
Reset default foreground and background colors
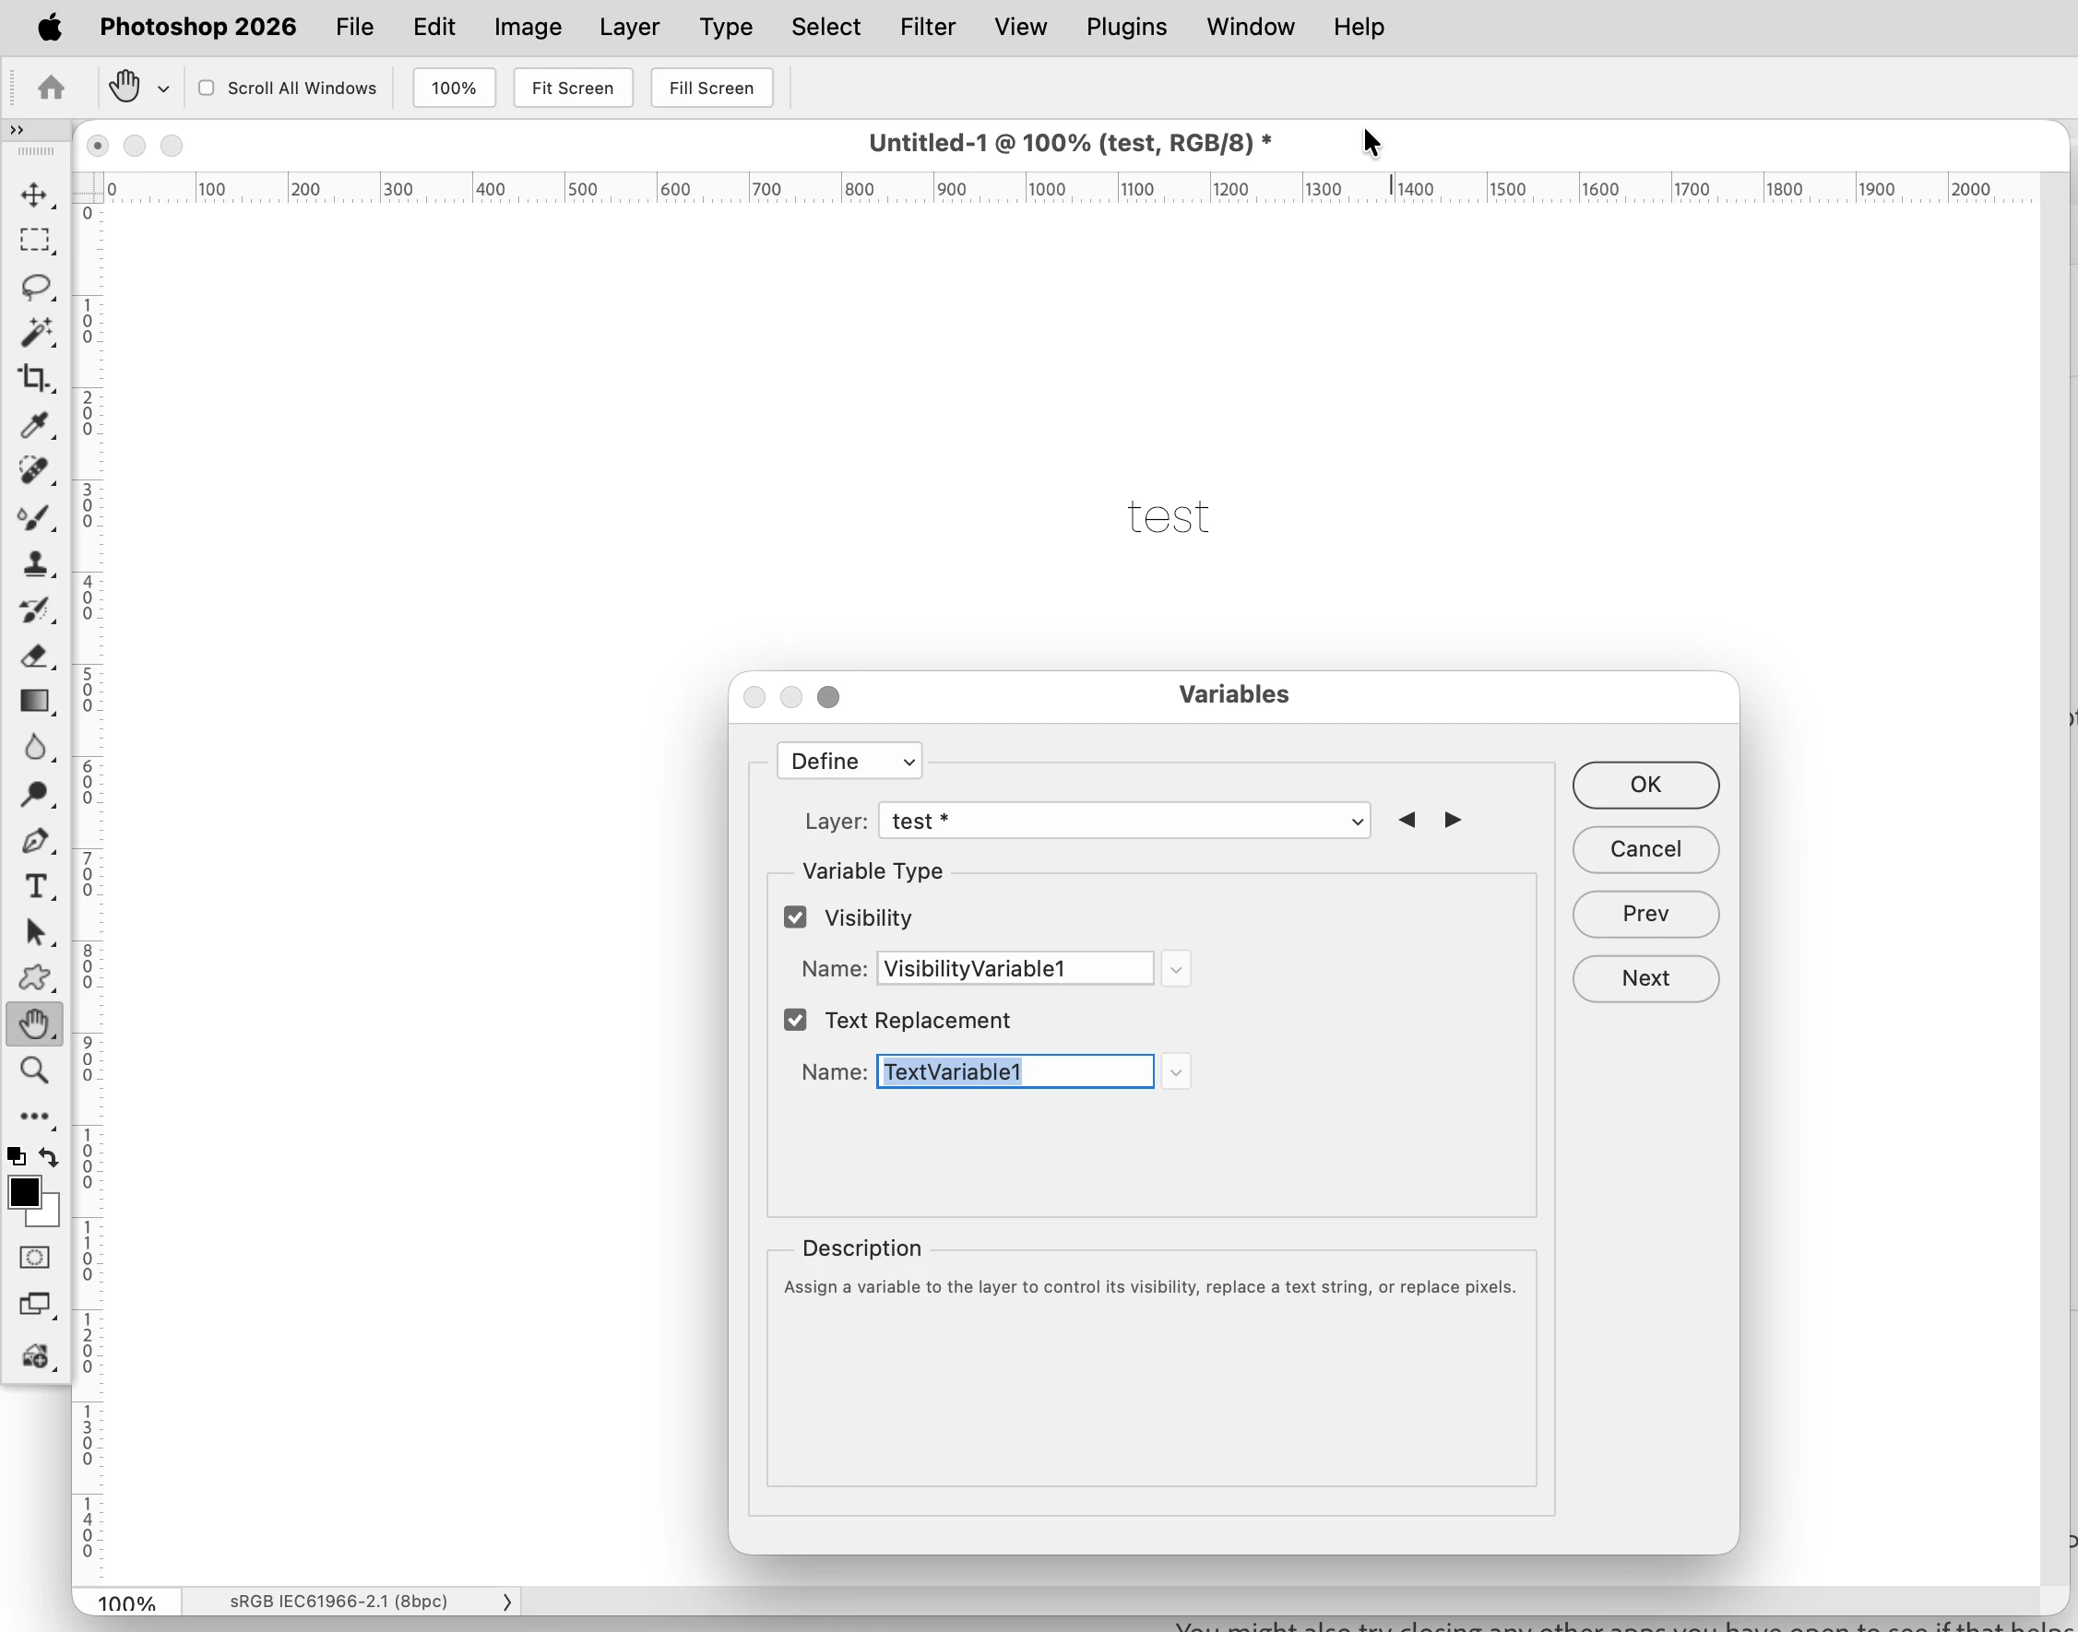17,1157
